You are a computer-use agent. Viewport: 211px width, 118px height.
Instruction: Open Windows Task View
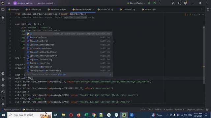[x=55, y=115]
